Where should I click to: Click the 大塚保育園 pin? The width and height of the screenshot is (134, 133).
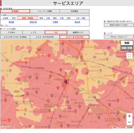[x=118, y=101]
